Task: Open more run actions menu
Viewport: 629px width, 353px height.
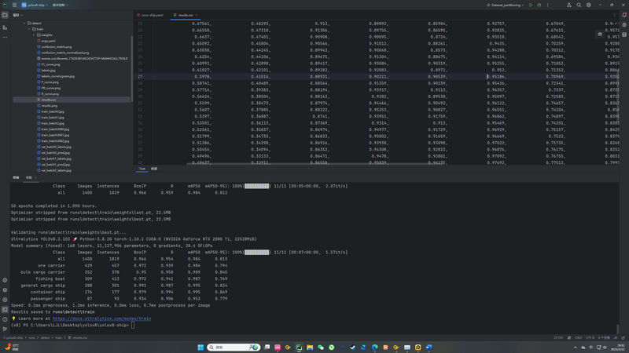Action: pos(547,5)
